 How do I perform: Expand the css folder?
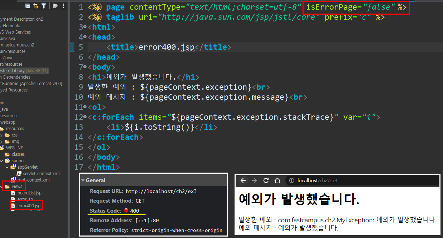(1, 135)
